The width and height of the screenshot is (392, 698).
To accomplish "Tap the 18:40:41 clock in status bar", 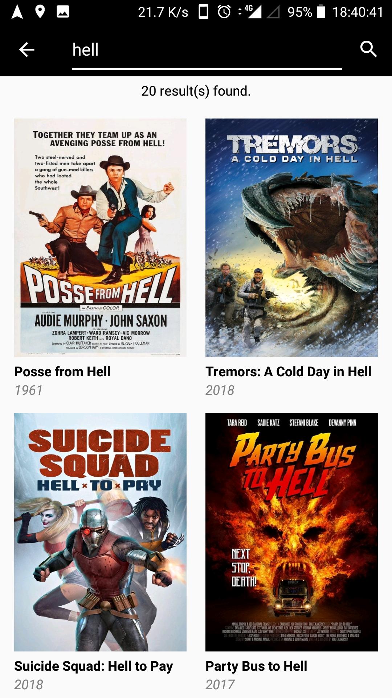I will click(x=358, y=12).
